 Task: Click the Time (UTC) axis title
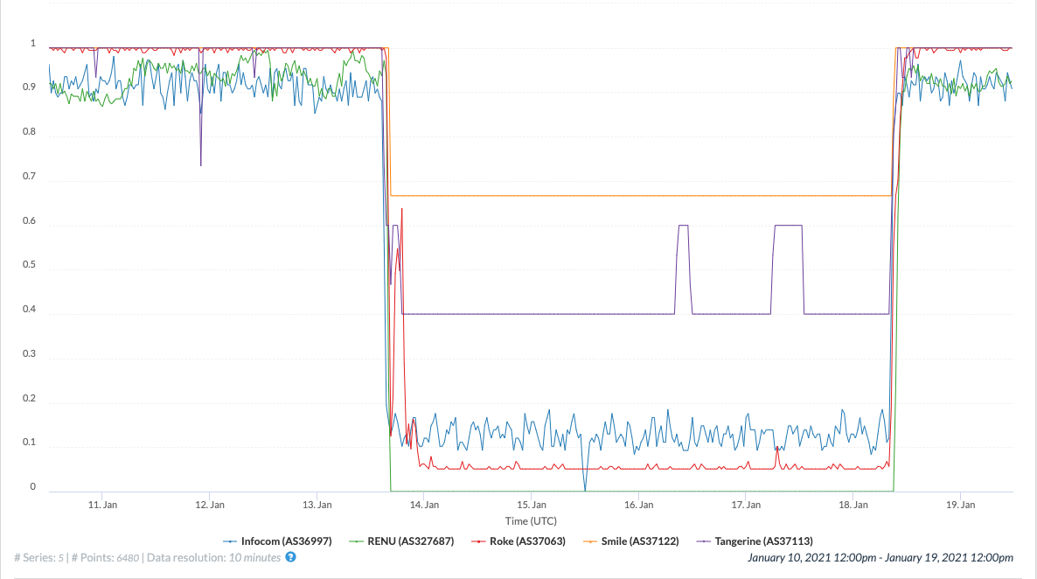click(x=531, y=521)
